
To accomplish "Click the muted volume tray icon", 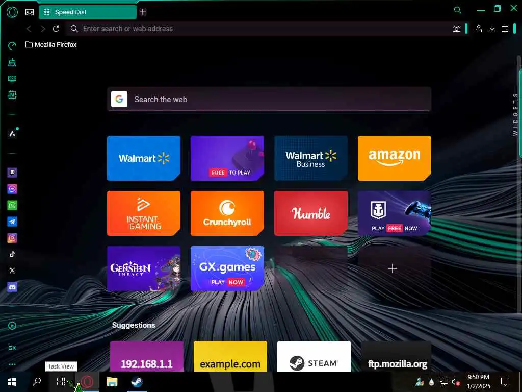I will click(x=456, y=382).
